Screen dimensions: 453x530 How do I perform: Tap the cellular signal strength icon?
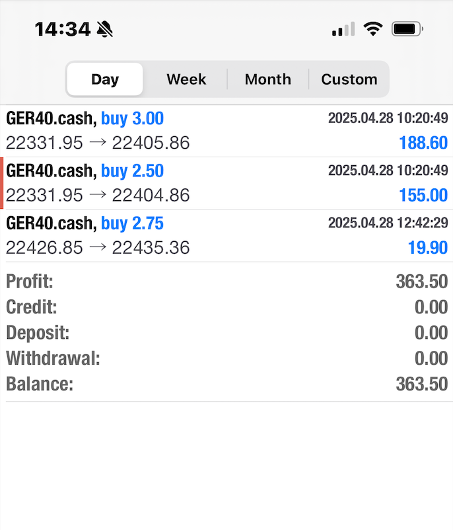tap(343, 29)
